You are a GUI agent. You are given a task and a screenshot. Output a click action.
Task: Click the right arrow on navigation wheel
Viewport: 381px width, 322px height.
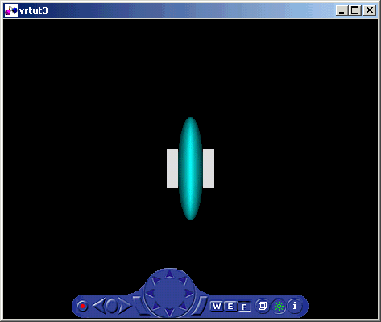[x=188, y=293]
